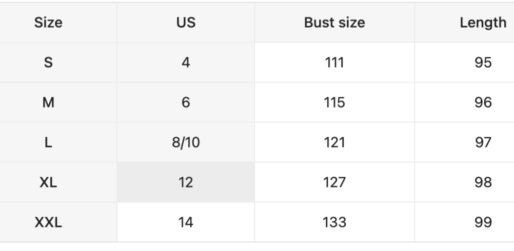Click the US size 14 cell
The width and height of the screenshot is (514, 251).
point(185,222)
